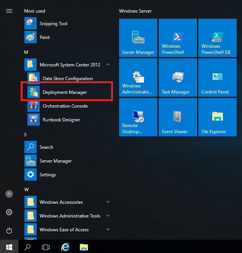
Task: Open the Task Manager tile
Action: click(x=176, y=77)
